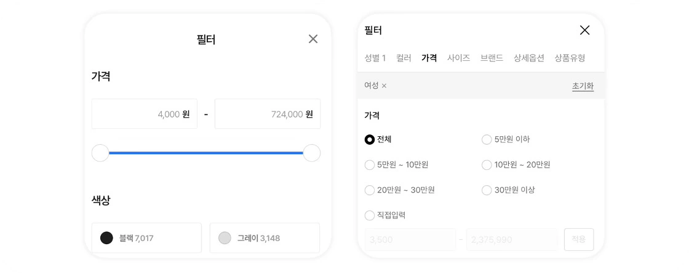Viewport: 689px width, 273px height.
Task: Pick the 10만원 ~ 20만원 radio option
Action: pos(487,165)
